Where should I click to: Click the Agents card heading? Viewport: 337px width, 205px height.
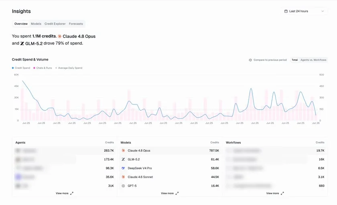tap(20, 142)
